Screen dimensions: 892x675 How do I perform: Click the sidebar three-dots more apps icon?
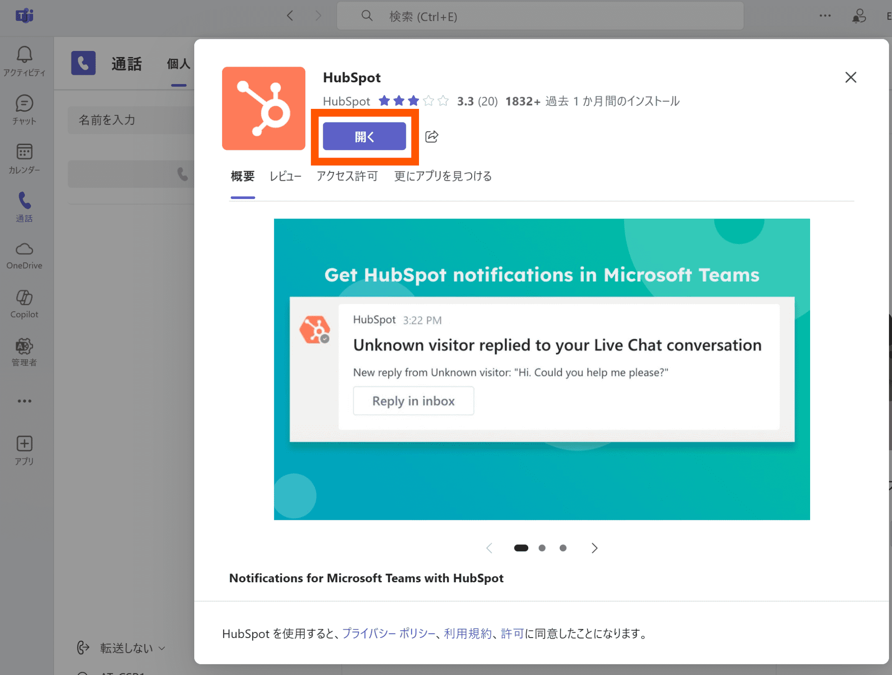pyautogui.click(x=24, y=401)
